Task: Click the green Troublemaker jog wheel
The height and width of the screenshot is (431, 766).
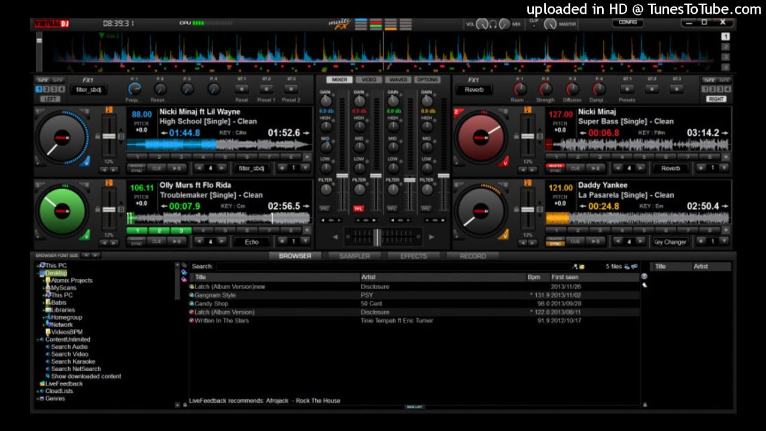Action: pyautogui.click(x=62, y=210)
